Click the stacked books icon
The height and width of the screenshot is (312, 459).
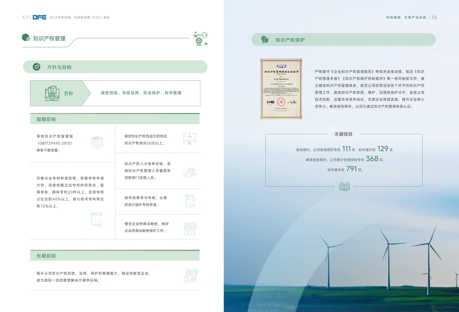pyautogui.click(x=96, y=142)
